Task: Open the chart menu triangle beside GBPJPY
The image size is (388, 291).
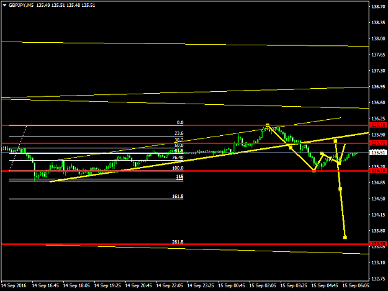Action: (x=4, y=6)
